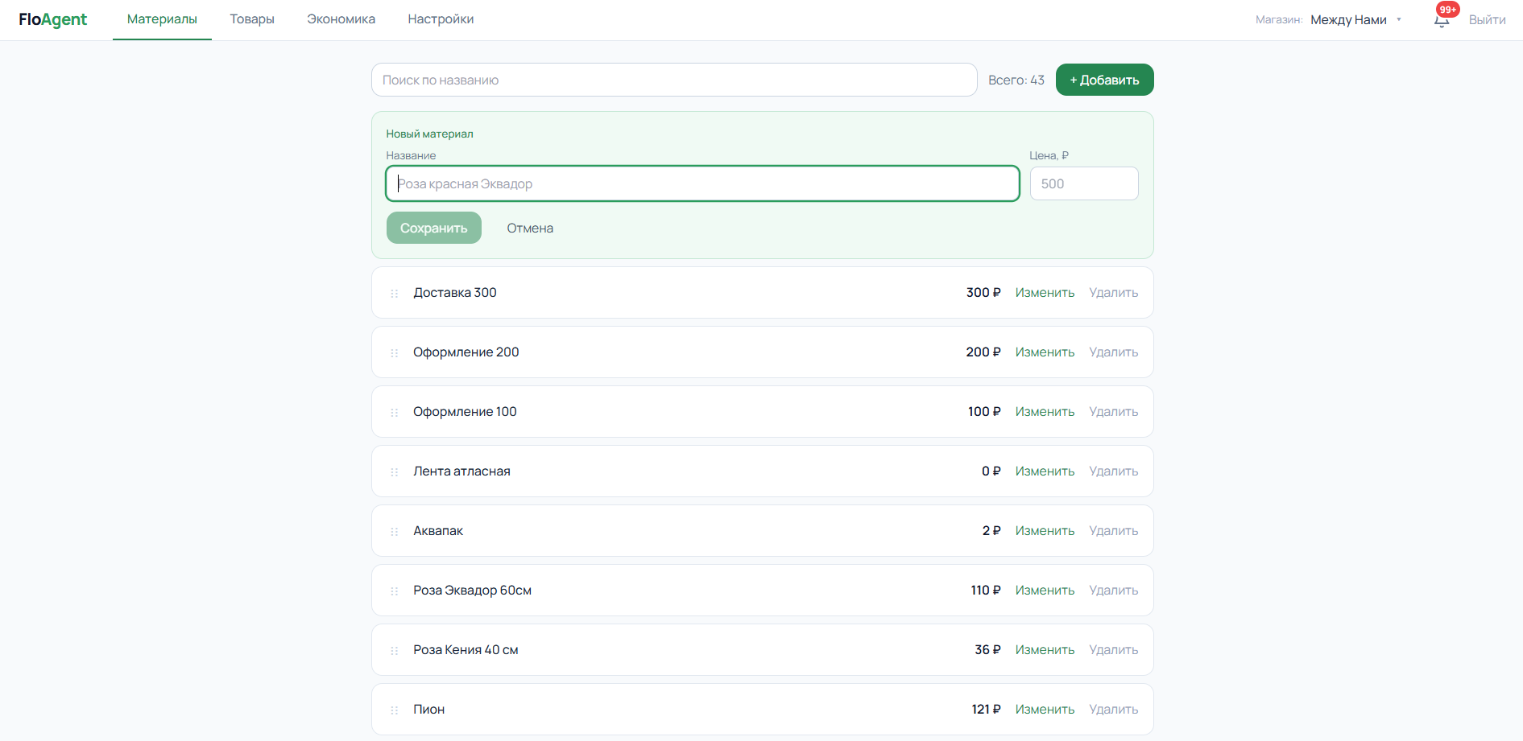Save the new material with Сохранить
The width and height of the screenshot is (1523, 741).
[x=434, y=228]
